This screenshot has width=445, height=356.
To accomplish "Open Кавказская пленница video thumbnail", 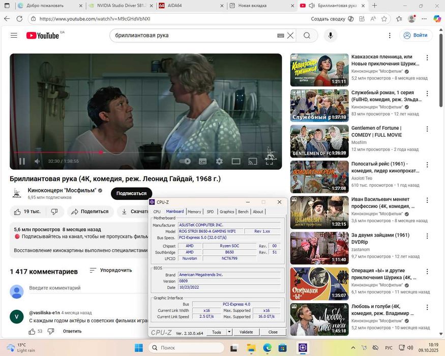I will (x=319, y=70).
